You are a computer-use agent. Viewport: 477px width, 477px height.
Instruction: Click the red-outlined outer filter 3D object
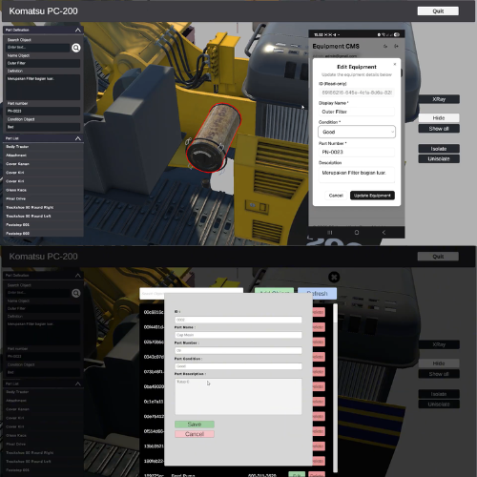pyautogui.click(x=213, y=137)
